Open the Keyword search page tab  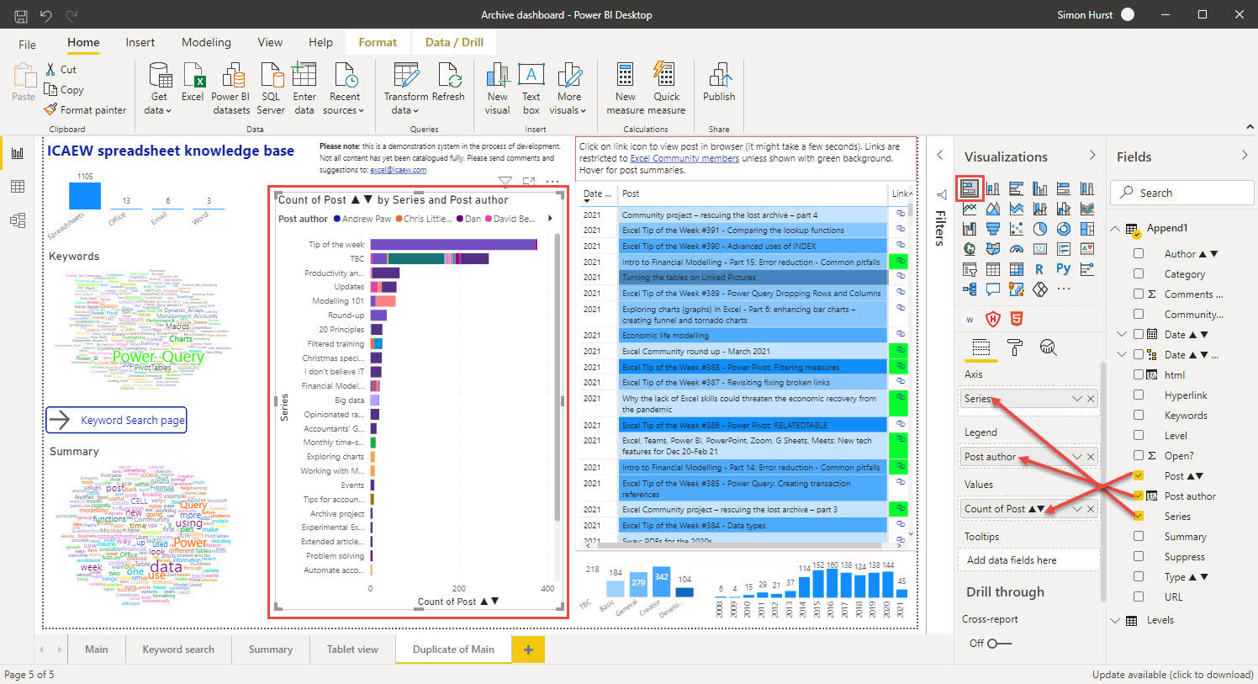(178, 649)
